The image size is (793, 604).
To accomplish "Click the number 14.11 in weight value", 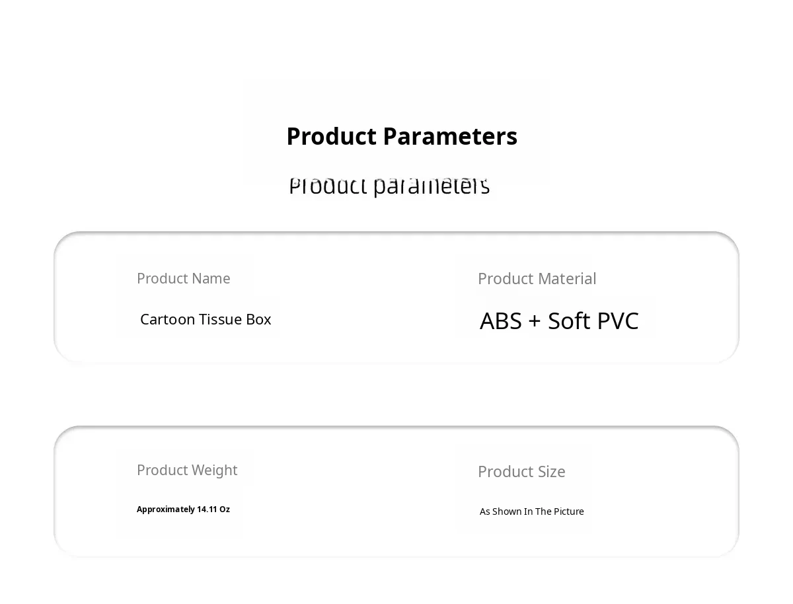I will pyautogui.click(x=207, y=509).
